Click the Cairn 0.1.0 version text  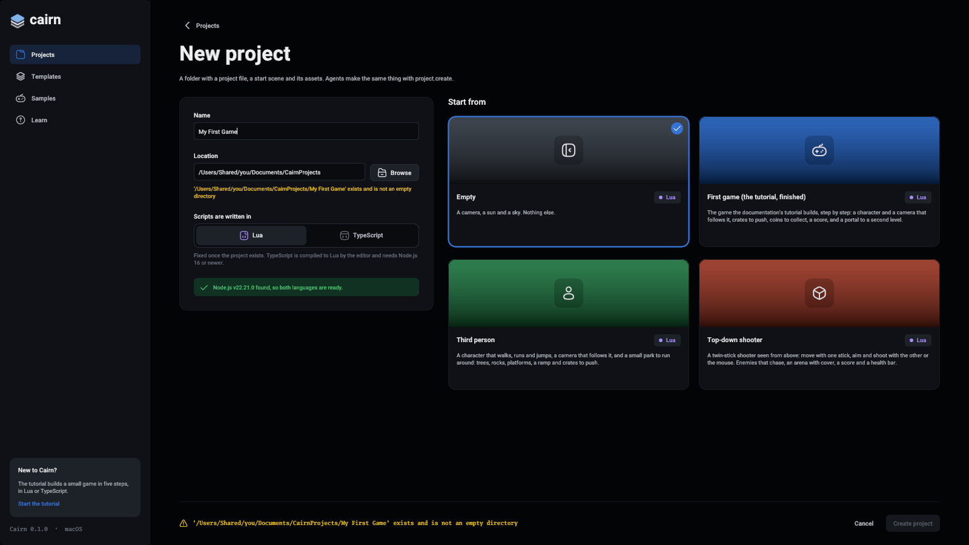point(28,529)
